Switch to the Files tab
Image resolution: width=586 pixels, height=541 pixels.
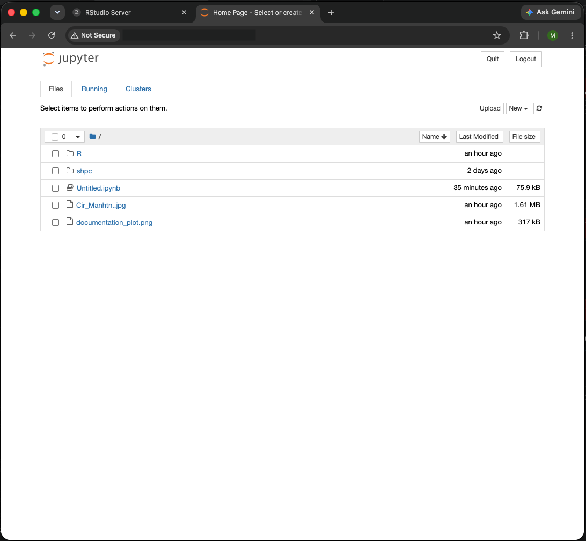coord(56,89)
